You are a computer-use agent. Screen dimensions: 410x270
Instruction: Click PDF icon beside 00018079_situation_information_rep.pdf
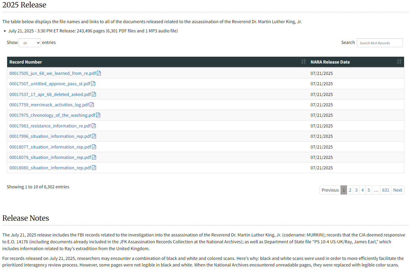tap(94, 157)
